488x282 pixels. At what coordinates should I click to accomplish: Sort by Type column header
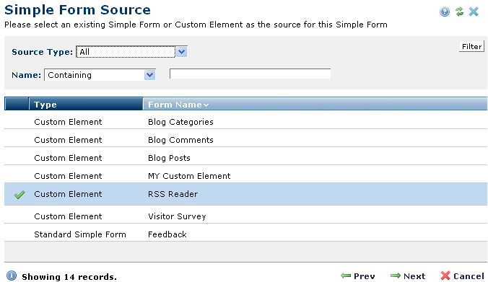point(86,104)
